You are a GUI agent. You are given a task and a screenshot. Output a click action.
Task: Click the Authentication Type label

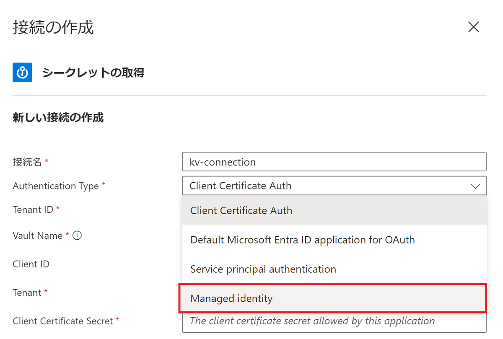point(56,186)
